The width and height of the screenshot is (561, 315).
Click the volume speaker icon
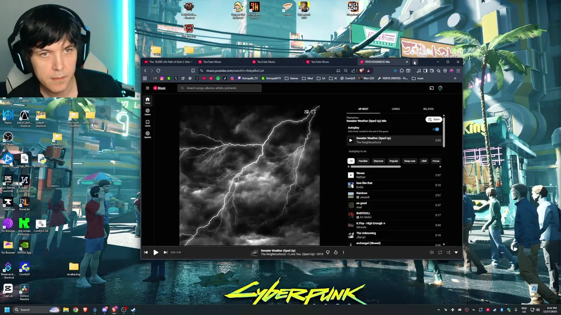(432, 252)
